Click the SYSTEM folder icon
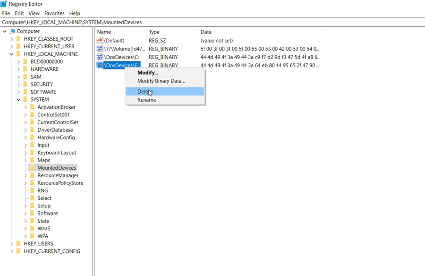Viewport: 425px width, 276px height. click(25, 100)
